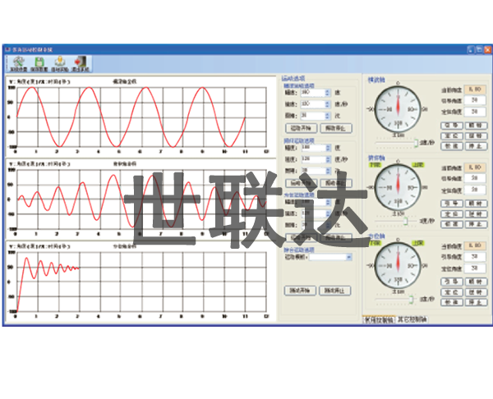
Task: Click the bottom damped oscillation chart
Action: [141, 281]
